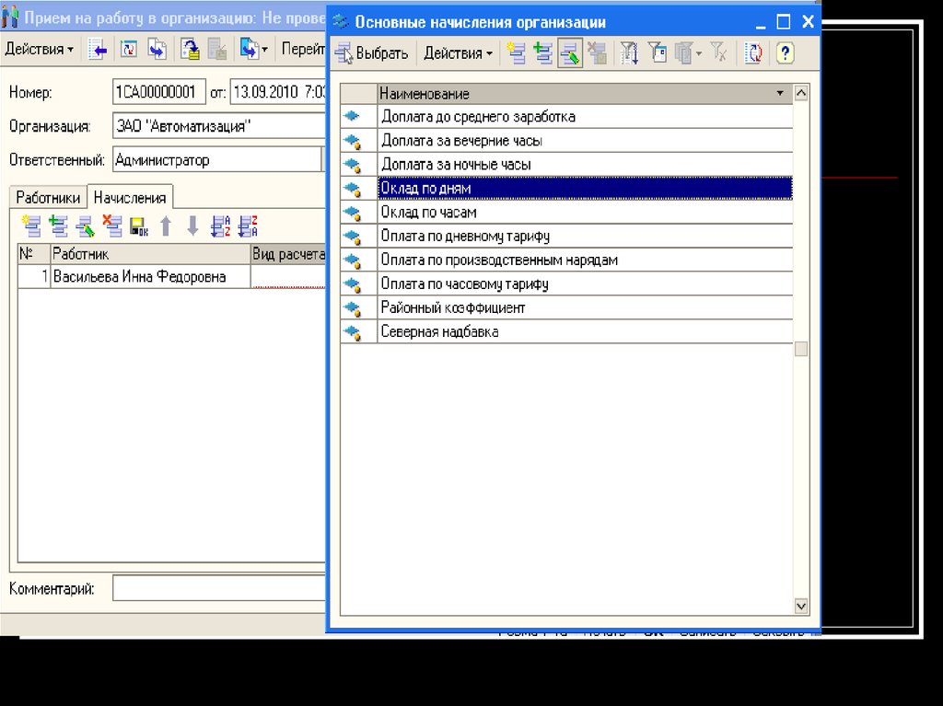Sort rows ascending A-Z in table toolbar
Image resolution: width=943 pixels, height=706 pixels.
pos(220,226)
